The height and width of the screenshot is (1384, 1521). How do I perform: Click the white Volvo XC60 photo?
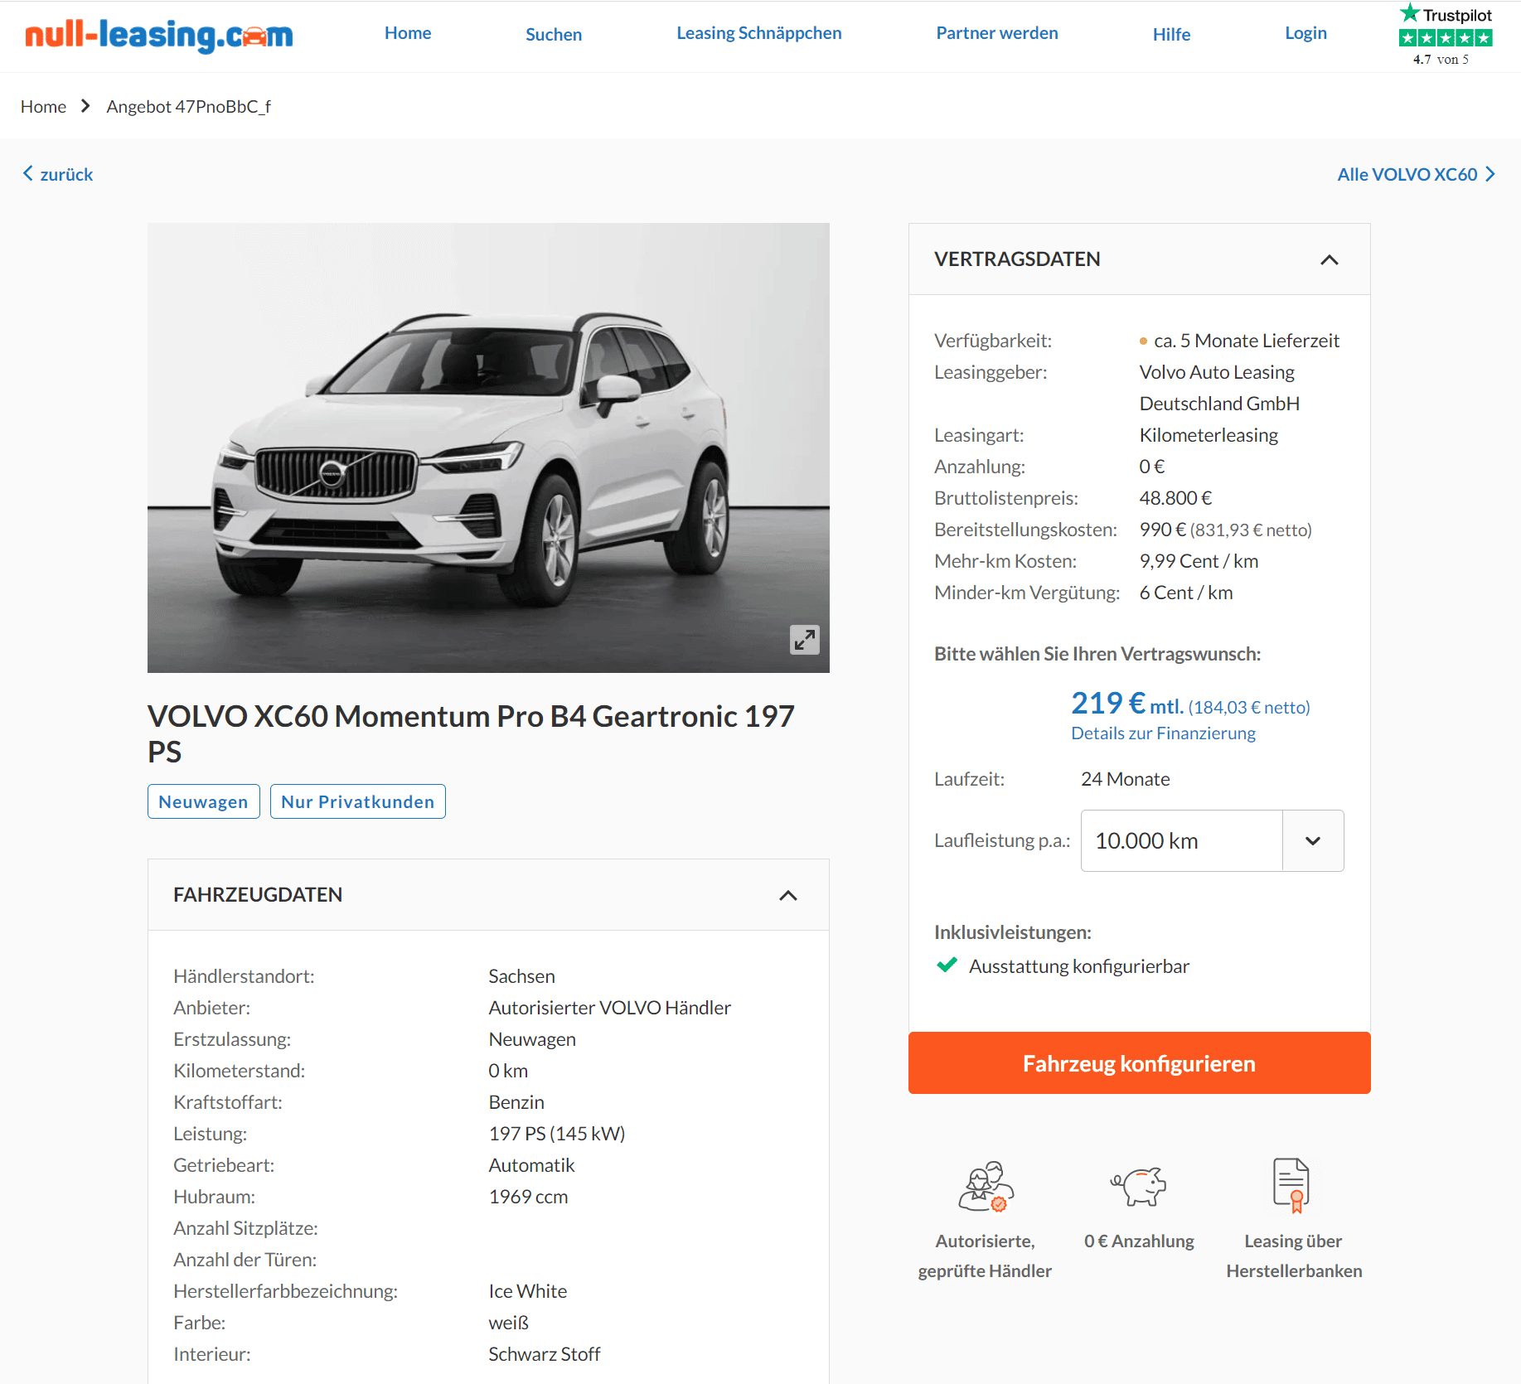pyautogui.click(x=488, y=448)
